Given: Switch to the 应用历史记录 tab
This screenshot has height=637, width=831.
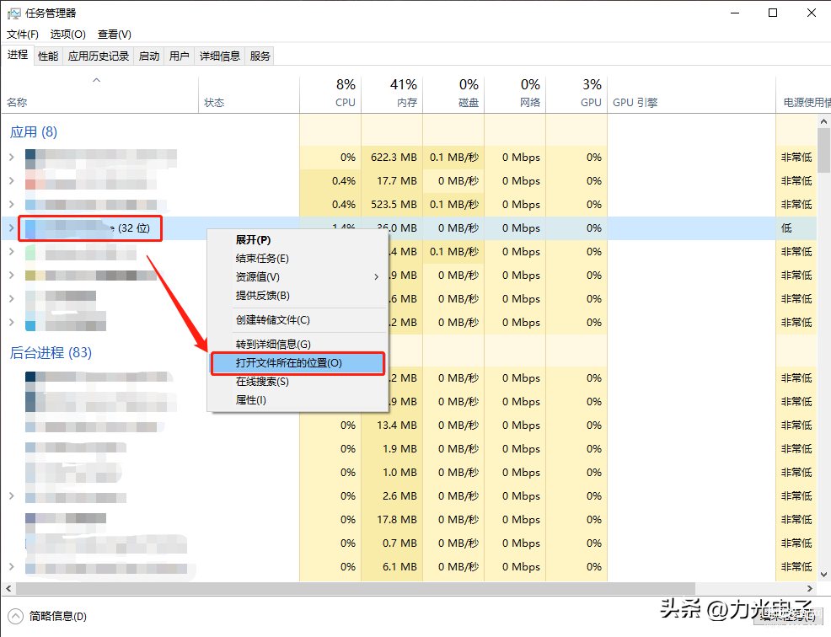Looking at the screenshot, I should 99,56.
